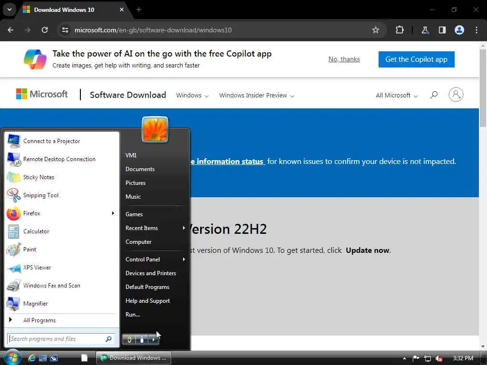Launch Internet Explorer from the taskbar
Screen dimensions: 487x365
(x=32, y=358)
